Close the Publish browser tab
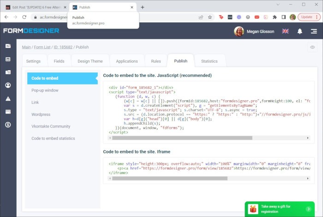The width and height of the screenshot is (323, 217). [x=132, y=7]
